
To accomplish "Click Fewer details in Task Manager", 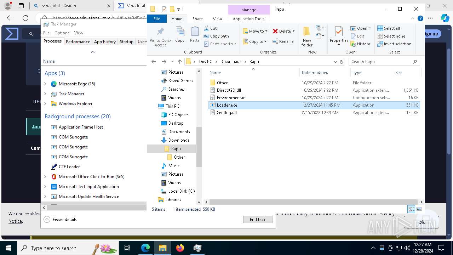I will point(60,220).
